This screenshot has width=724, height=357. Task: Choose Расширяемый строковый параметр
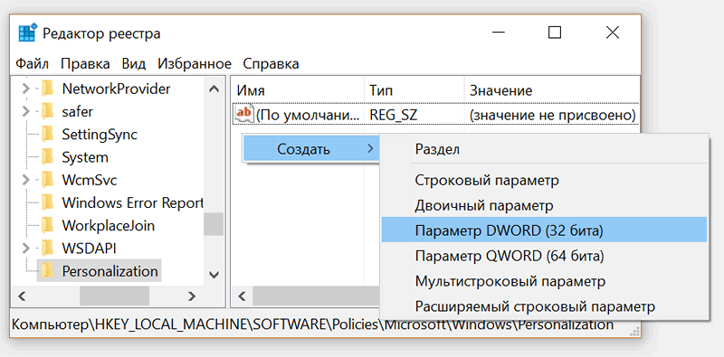tap(545, 306)
